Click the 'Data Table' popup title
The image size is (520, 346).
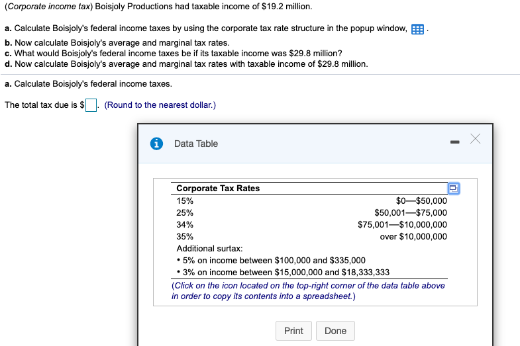point(196,144)
